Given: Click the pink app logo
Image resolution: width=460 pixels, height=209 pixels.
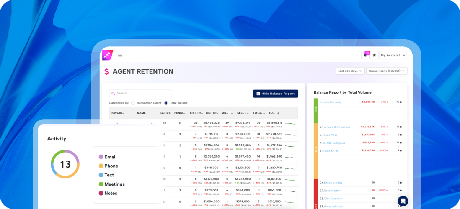Looking at the screenshot, I should tap(107, 55).
